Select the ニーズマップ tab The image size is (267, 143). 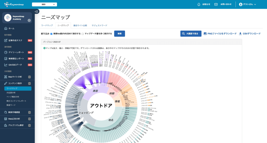click(x=63, y=26)
